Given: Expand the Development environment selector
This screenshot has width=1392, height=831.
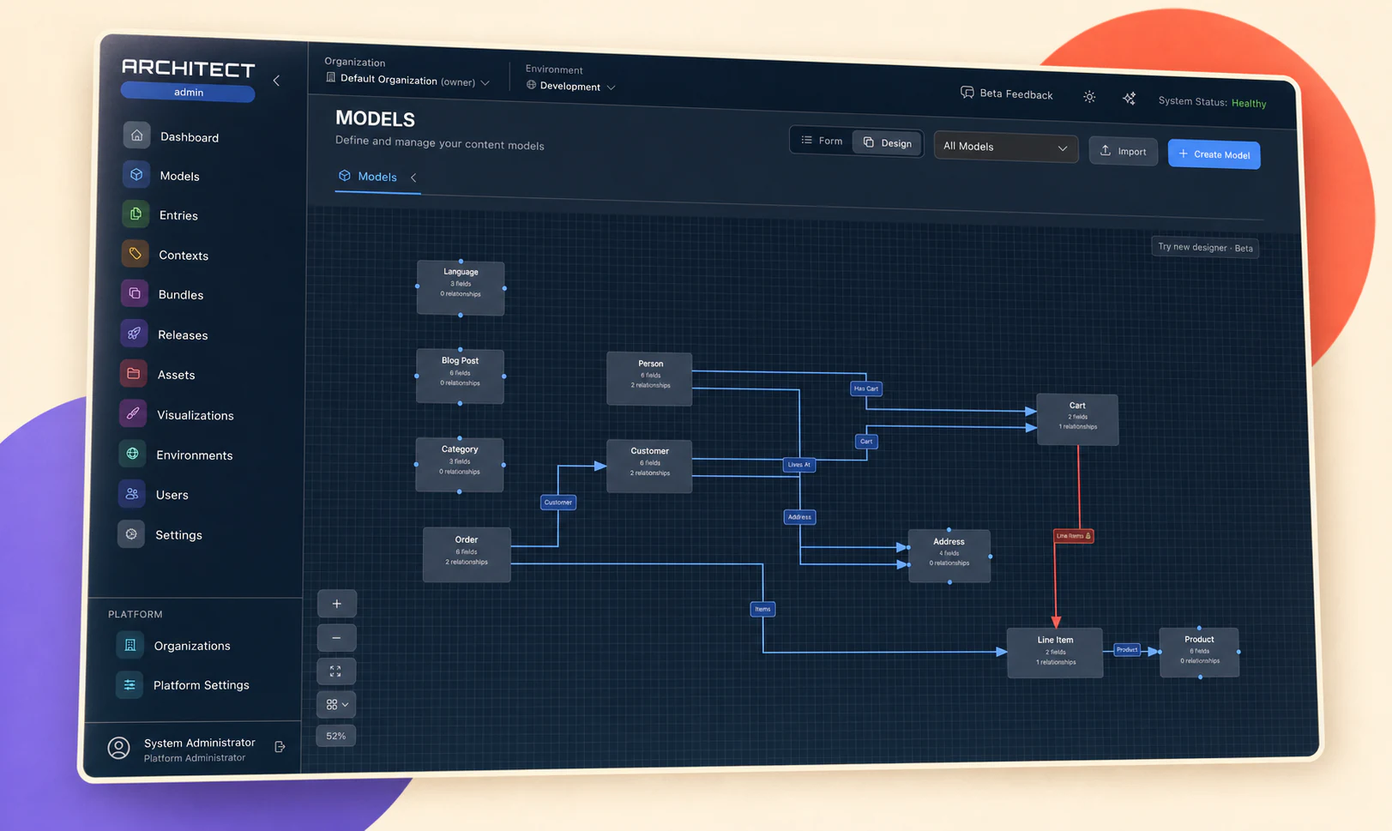Looking at the screenshot, I should (570, 86).
